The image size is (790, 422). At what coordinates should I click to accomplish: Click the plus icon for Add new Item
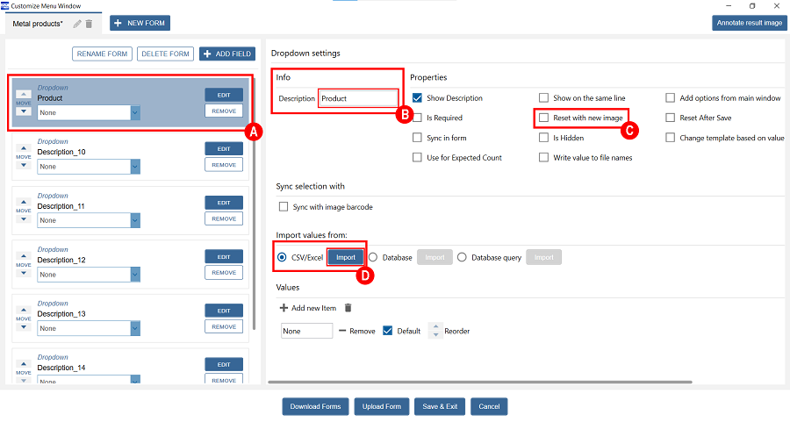pos(284,308)
